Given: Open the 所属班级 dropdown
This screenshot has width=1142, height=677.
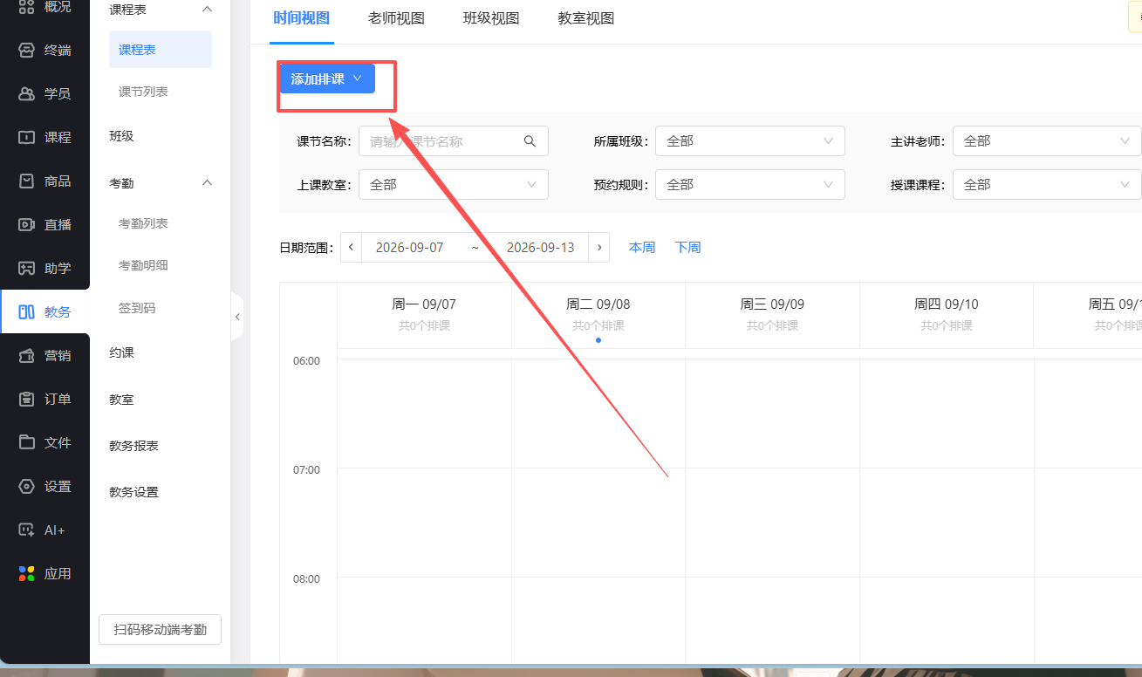Looking at the screenshot, I should [x=750, y=141].
